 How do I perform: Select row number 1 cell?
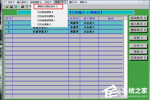pyautogui.click(x=9, y=23)
